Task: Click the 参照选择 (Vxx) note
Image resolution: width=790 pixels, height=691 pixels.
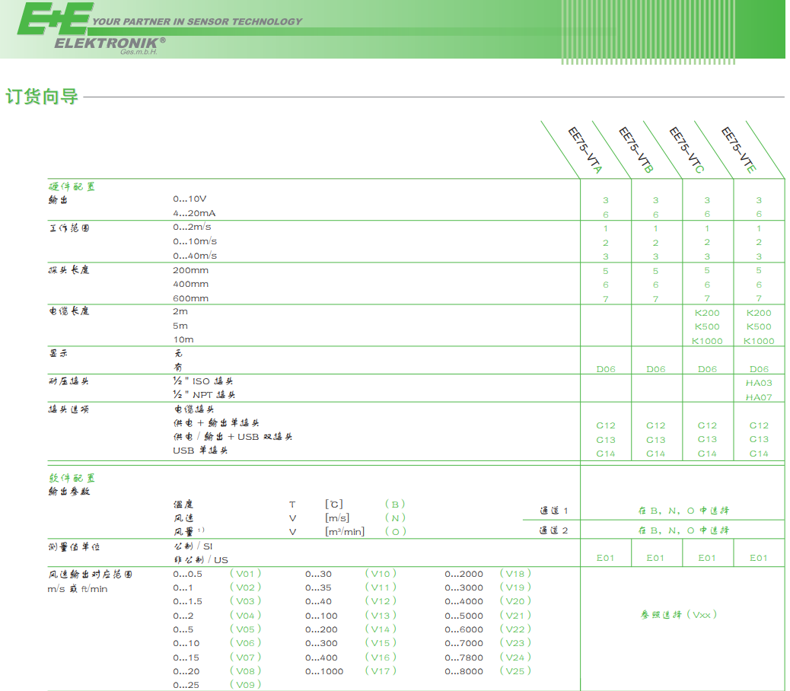Action: (x=679, y=615)
